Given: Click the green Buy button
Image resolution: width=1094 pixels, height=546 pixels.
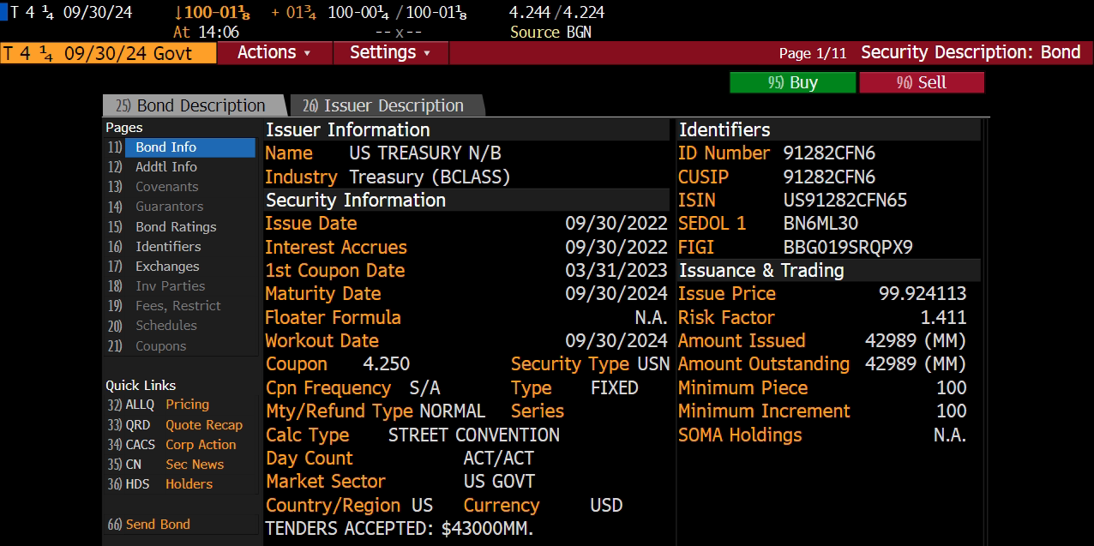Looking at the screenshot, I should [792, 82].
